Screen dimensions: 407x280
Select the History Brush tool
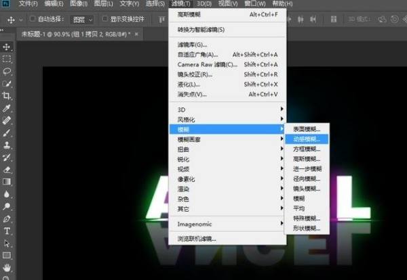click(7, 158)
